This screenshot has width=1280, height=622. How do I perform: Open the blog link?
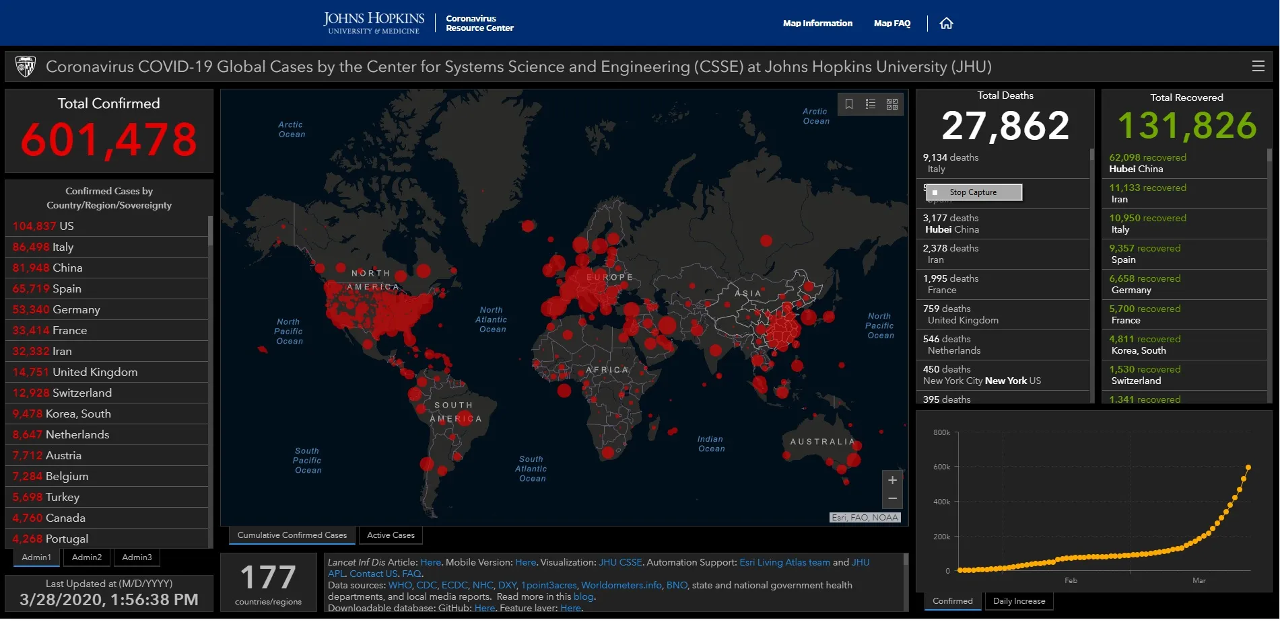coord(583,596)
